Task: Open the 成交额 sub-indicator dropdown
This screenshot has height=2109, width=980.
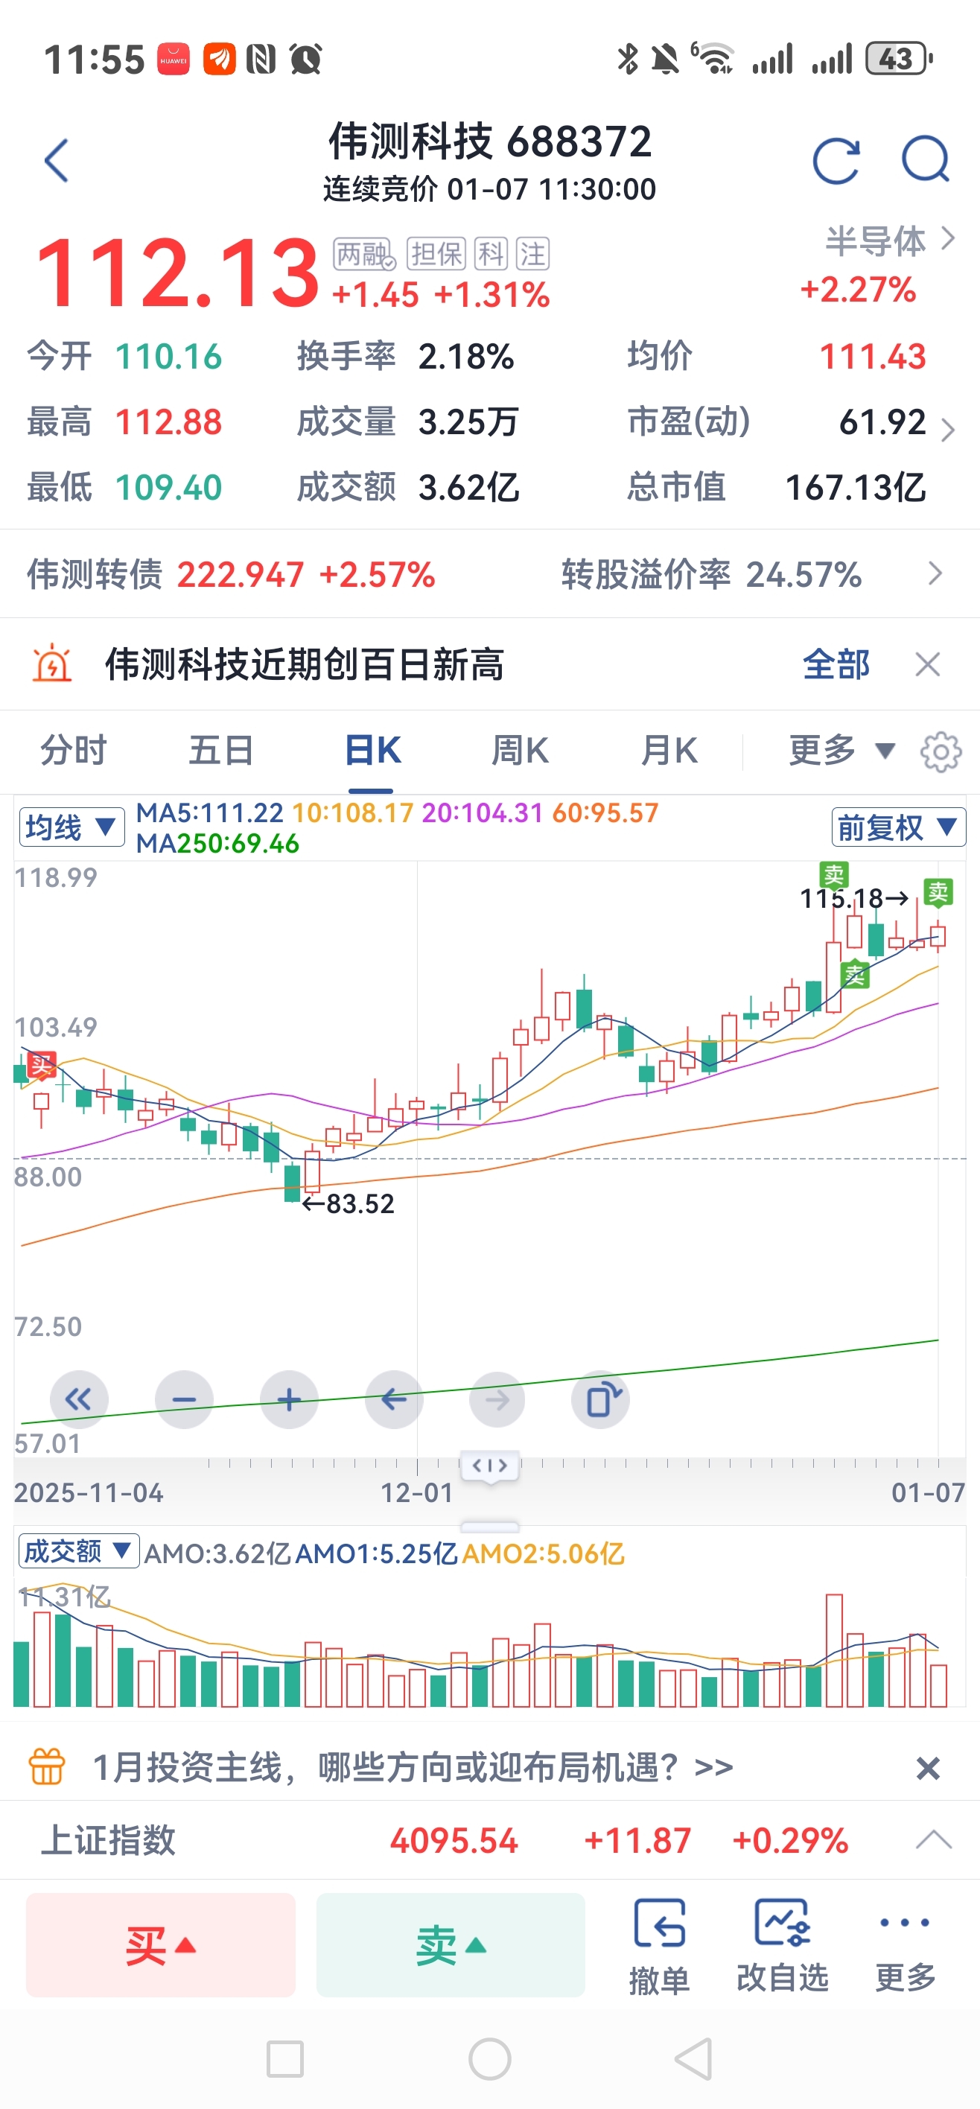Action: click(x=77, y=1551)
